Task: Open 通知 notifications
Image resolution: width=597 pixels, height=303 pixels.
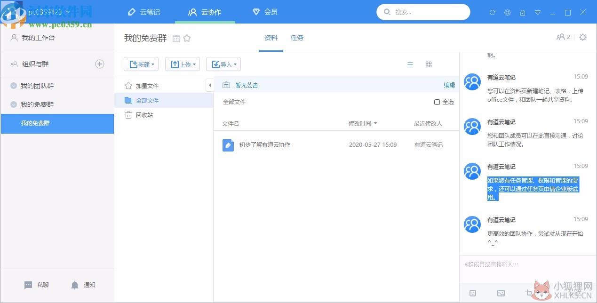Action: pyautogui.click(x=83, y=285)
